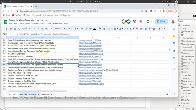Viewport: 196px width, 110px height.
Task: Format as percent icon
Action: tap(38, 28)
